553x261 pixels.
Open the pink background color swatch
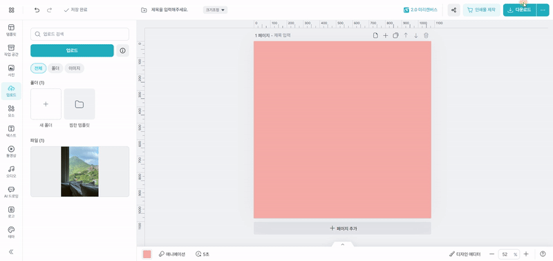point(147,254)
